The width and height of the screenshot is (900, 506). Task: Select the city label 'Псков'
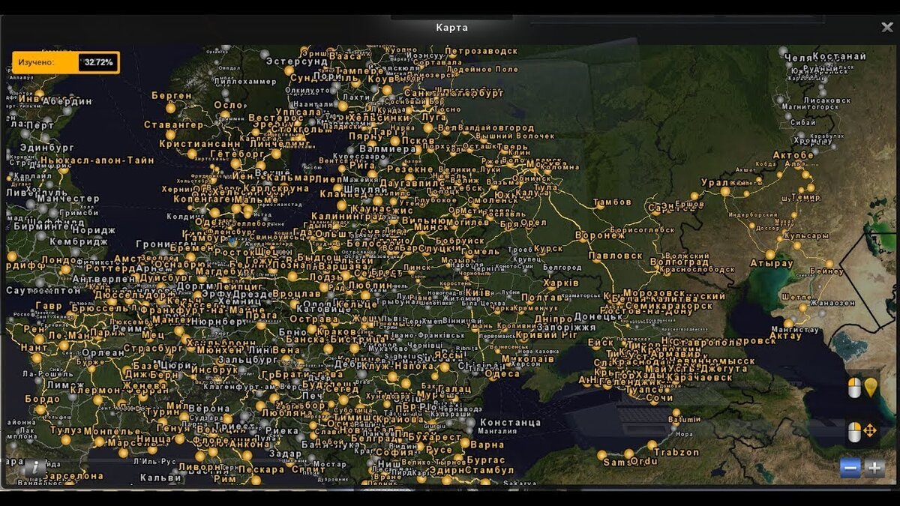pyautogui.click(x=418, y=140)
